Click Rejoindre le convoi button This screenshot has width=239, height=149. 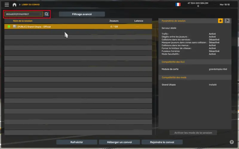coord(162,142)
